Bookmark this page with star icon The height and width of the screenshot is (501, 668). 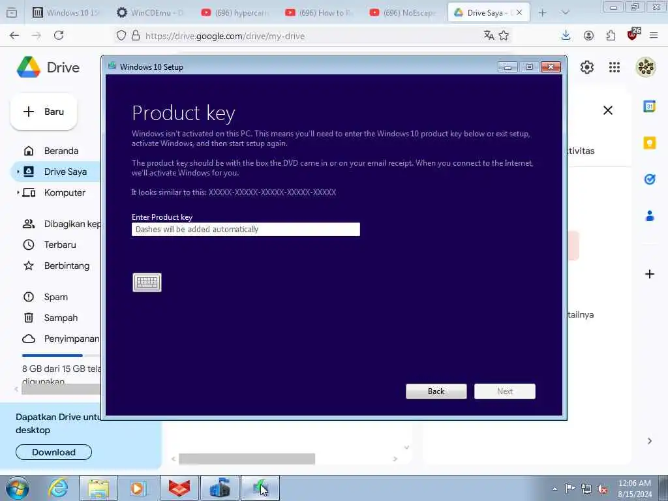(504, 35)
